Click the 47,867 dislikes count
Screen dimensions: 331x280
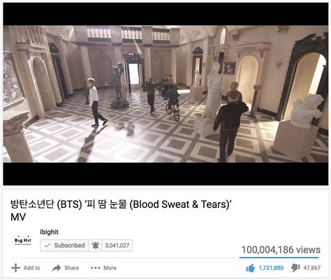312,268
